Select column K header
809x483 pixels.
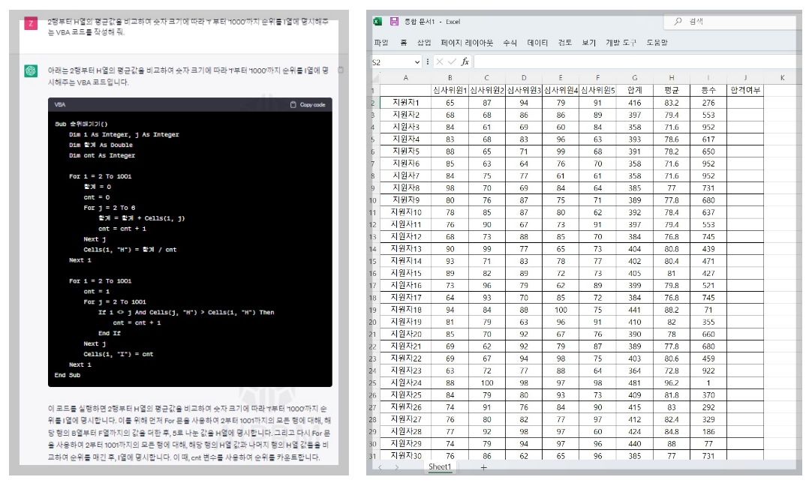[782, 78]
